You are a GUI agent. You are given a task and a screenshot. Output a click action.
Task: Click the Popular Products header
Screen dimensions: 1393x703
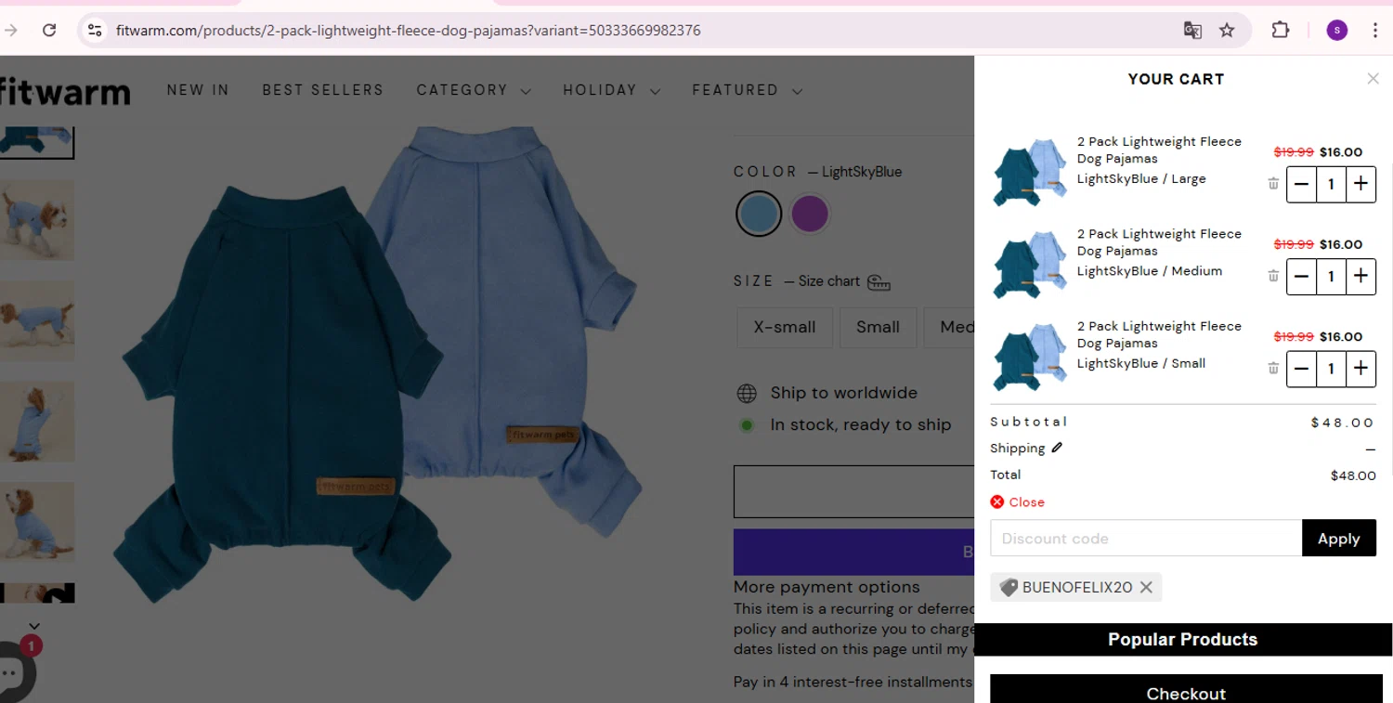pyautogui.click(x=1182, y=640)
